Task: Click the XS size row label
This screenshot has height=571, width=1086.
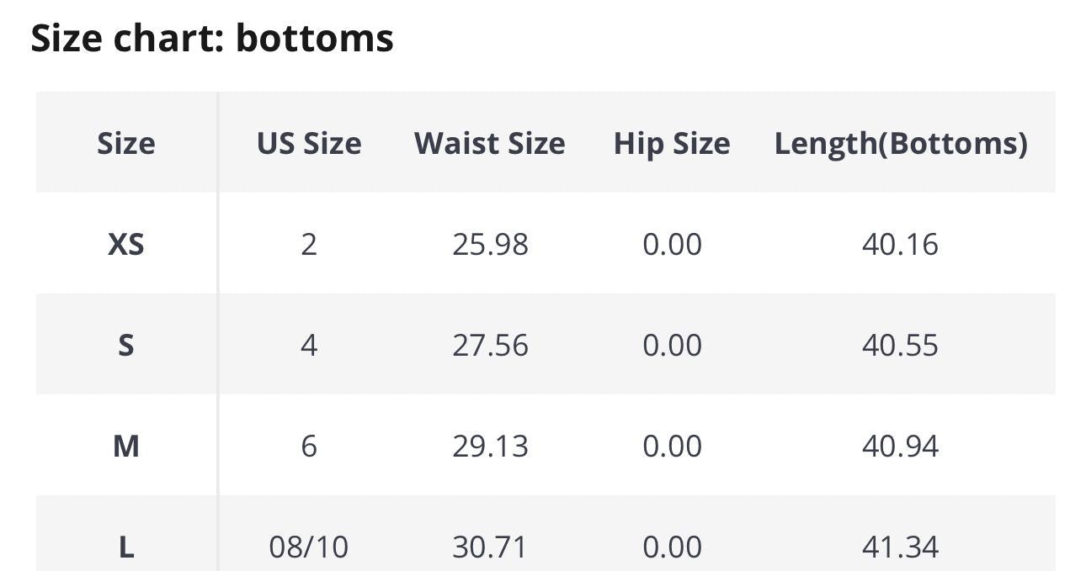Action: click(x=126, y=245)
